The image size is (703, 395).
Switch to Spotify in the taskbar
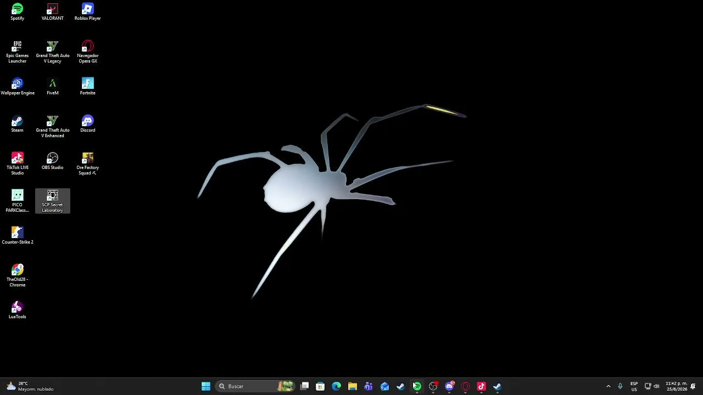point(417,386)
